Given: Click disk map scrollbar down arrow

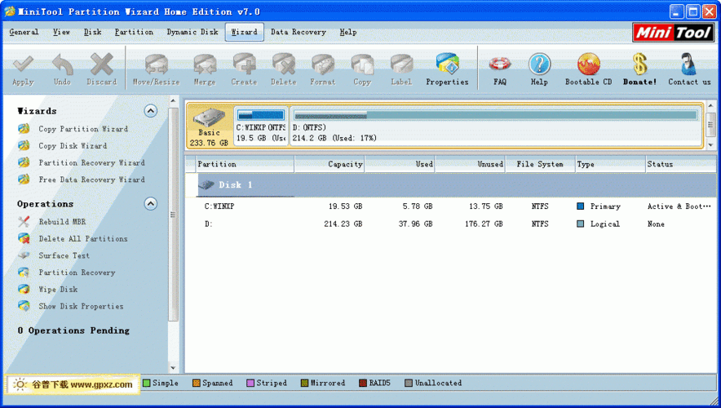Looking at the screenshot, I should click(x=711, y=144).
